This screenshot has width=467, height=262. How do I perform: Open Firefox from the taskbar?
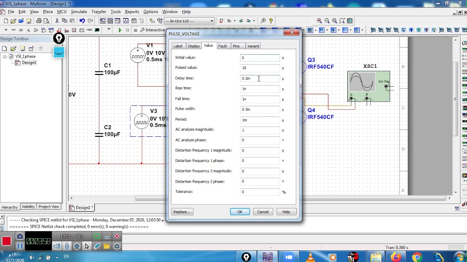(x=395, y=257)
